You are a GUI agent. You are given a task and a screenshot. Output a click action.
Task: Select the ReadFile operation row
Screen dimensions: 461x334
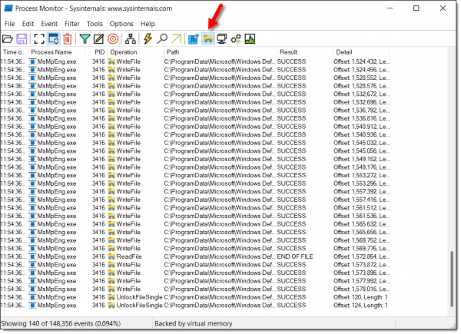click(195, 256)
